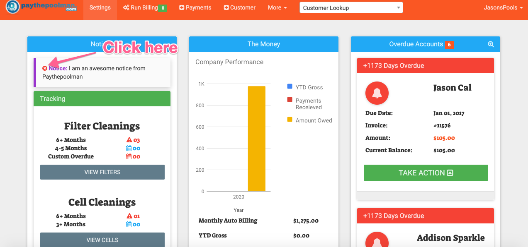Click the green Run Billing count badge

(x=163, y=8)
